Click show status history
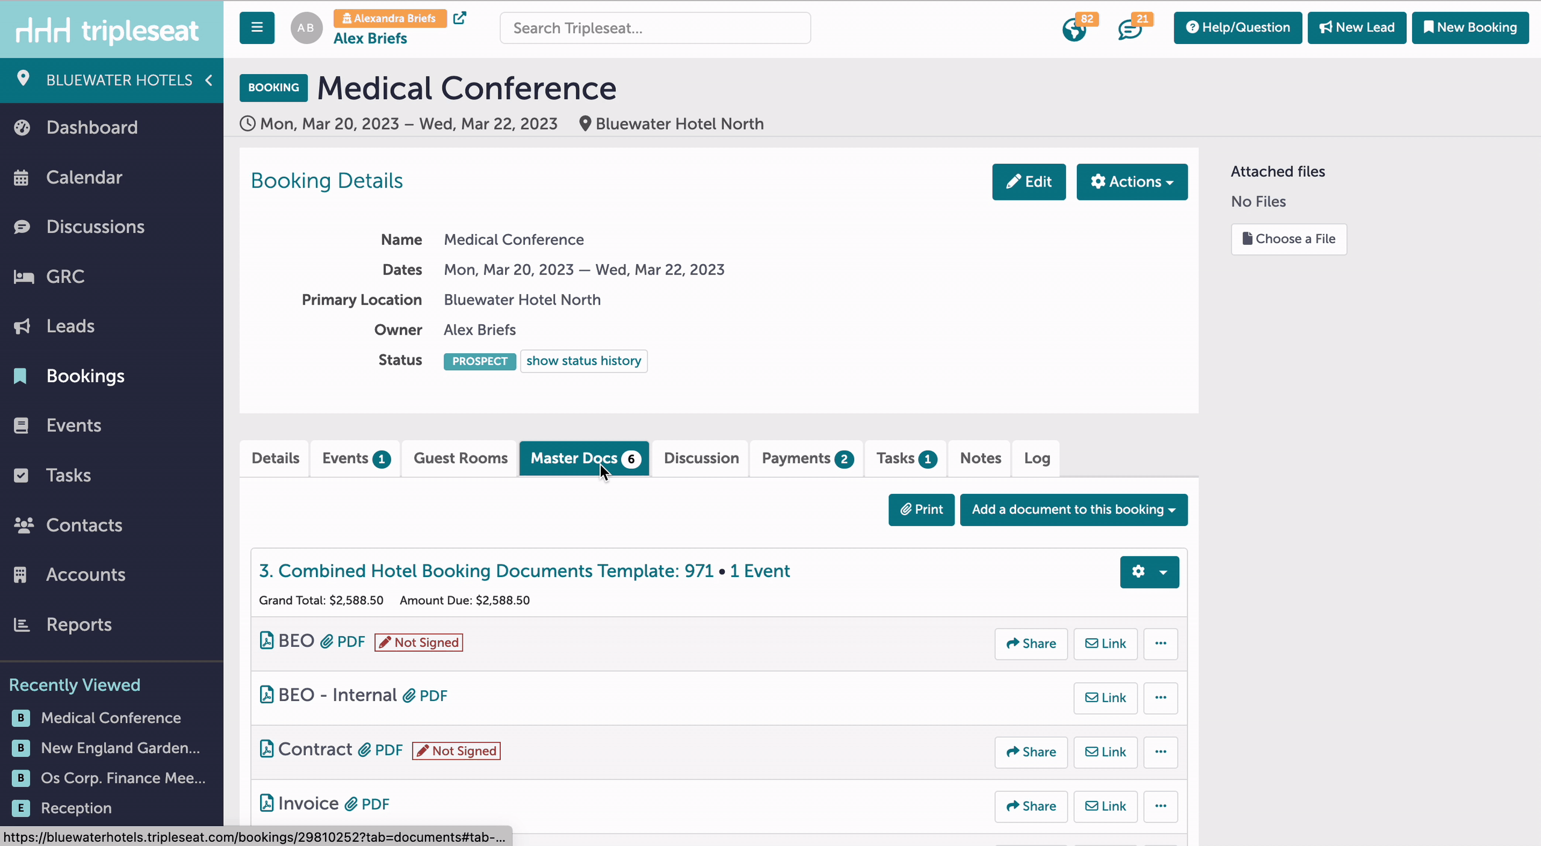 [x=583, y=361]
